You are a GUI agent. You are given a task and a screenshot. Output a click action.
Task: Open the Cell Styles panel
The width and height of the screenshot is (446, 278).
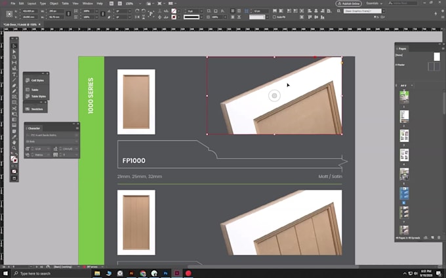(x=35, y=80)
